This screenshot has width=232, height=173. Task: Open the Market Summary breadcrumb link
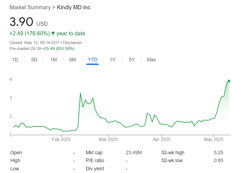pos(30,7)
